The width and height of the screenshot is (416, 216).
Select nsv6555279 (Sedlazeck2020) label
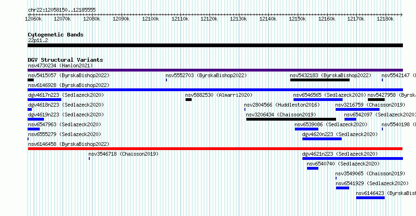coord(65,134)
